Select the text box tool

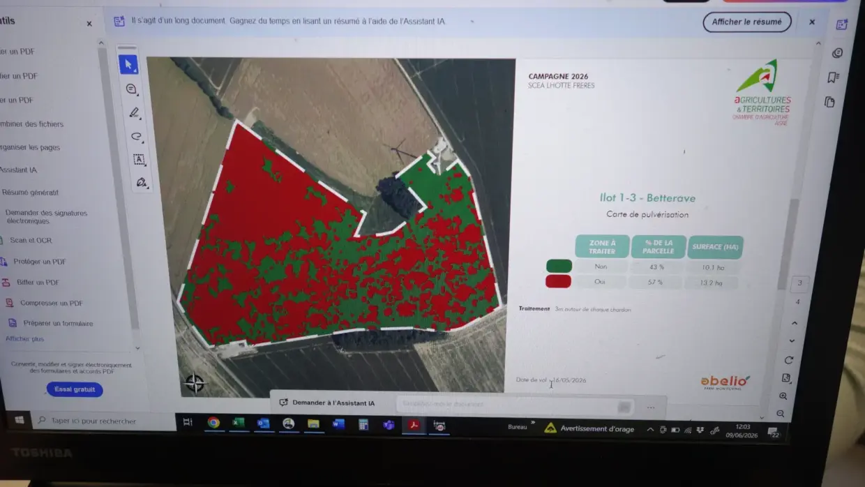(139, 159)
